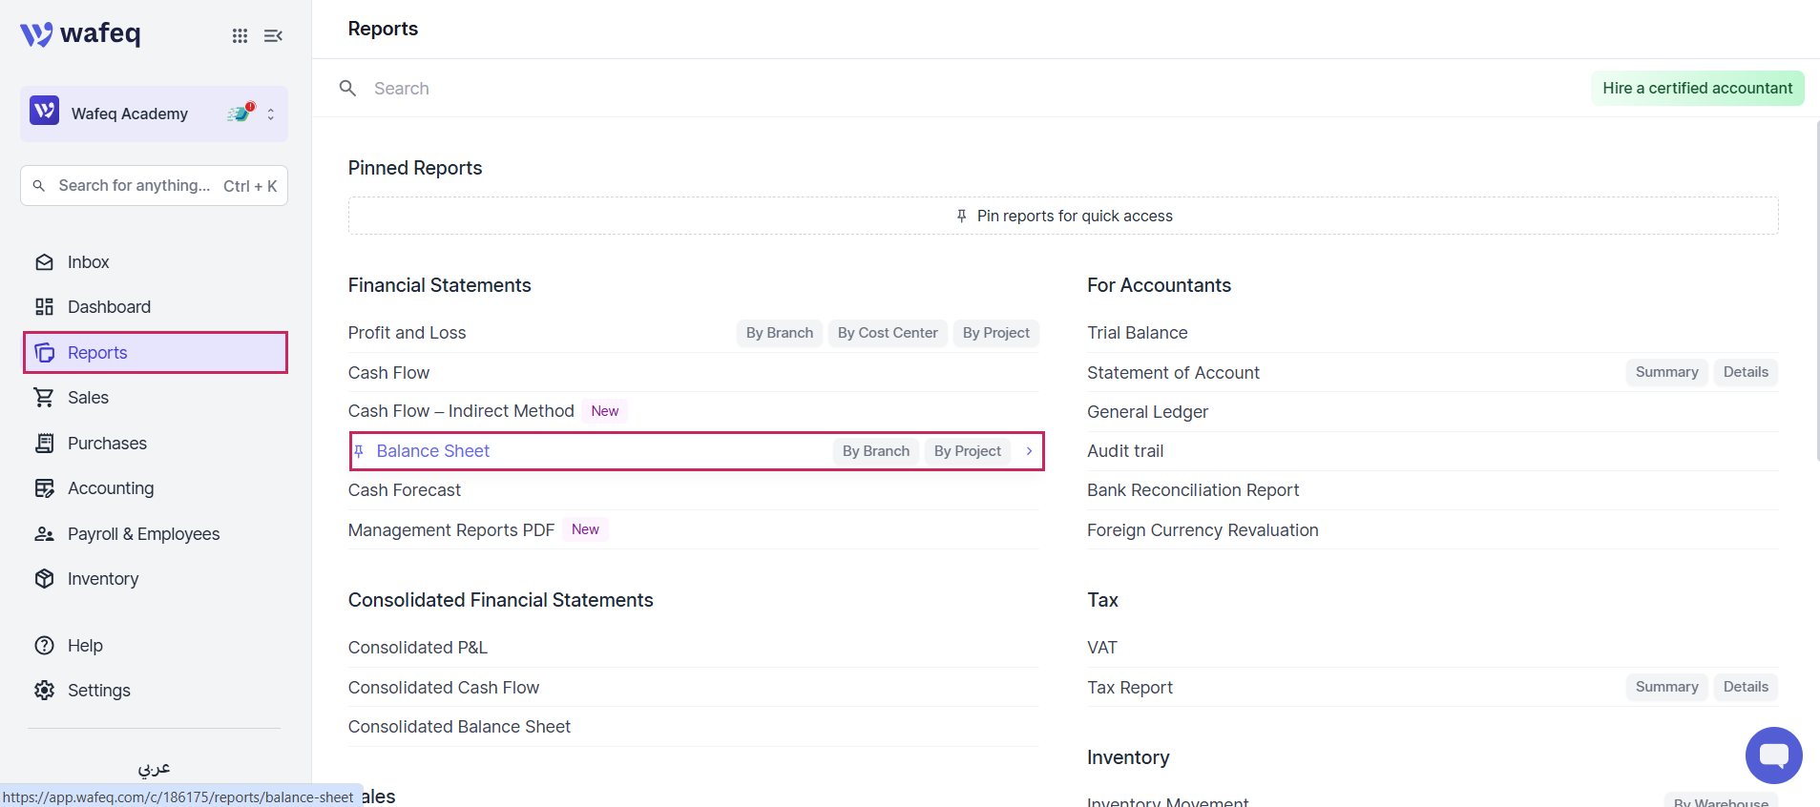Open Bank Reconciliation Report
This screenshot has width=1820, height=807.
(x=1193, y=490)
